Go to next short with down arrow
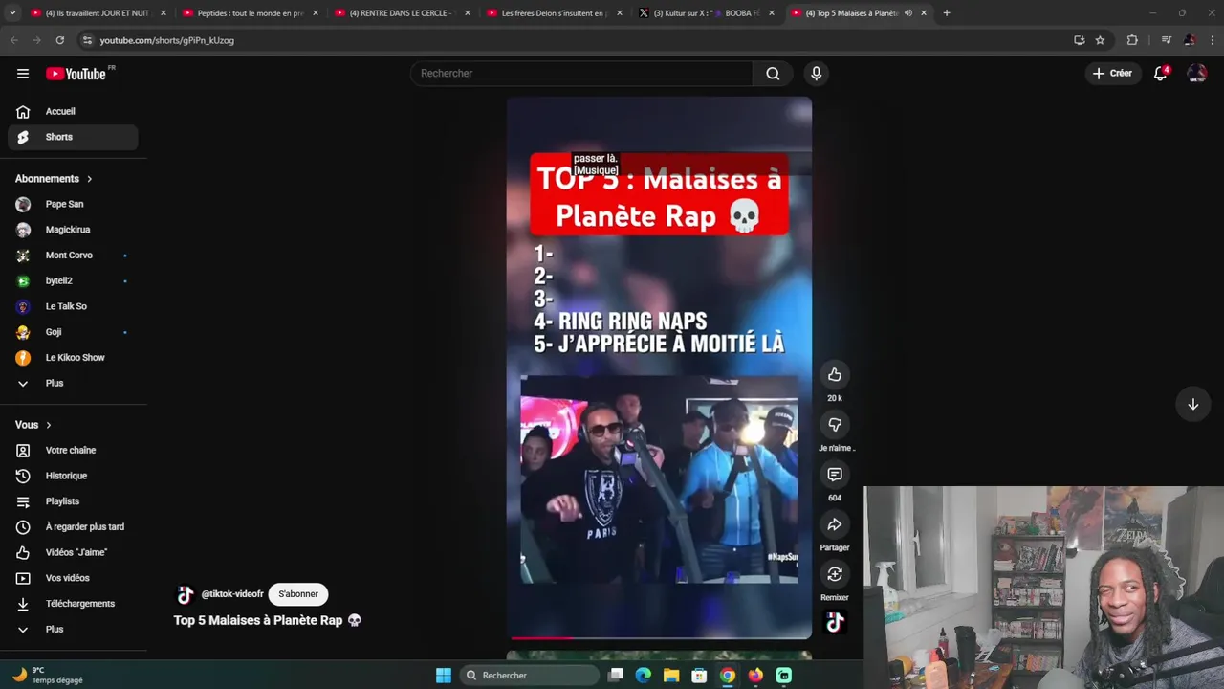This screenshot has height=689, width=1224. point(1192,405)
